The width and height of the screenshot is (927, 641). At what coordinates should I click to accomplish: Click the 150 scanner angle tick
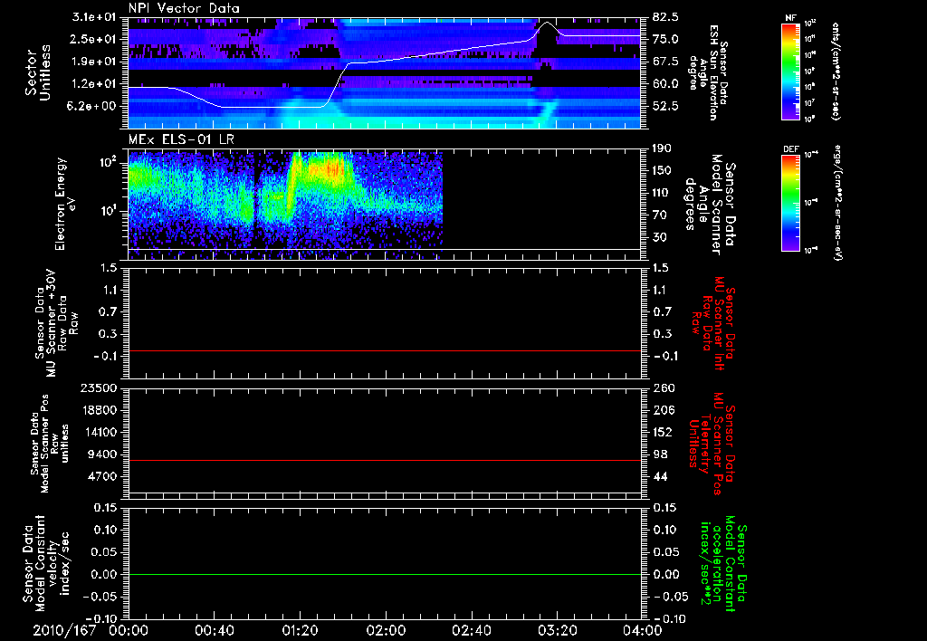click(662, 170)
